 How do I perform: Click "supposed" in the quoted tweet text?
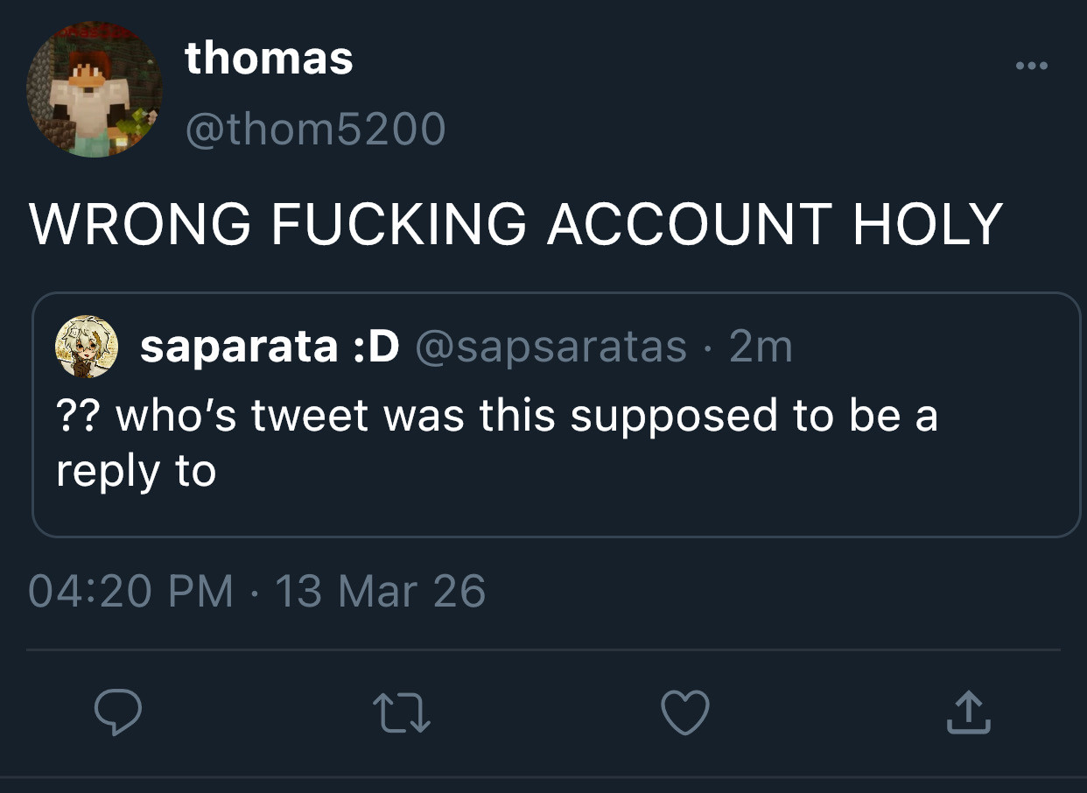coord(674,416)
